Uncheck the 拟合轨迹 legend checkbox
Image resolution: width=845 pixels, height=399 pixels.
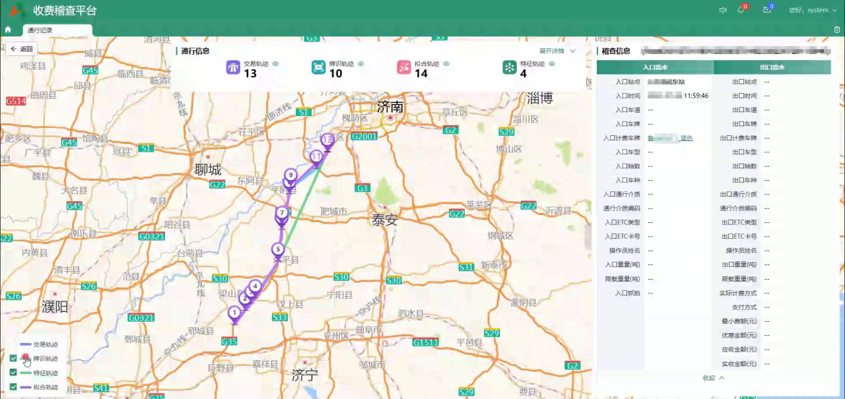click(13, 387)
